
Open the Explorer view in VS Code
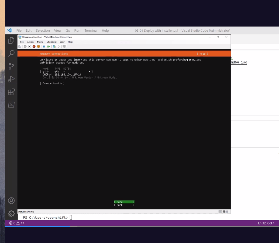coord(11,40)
